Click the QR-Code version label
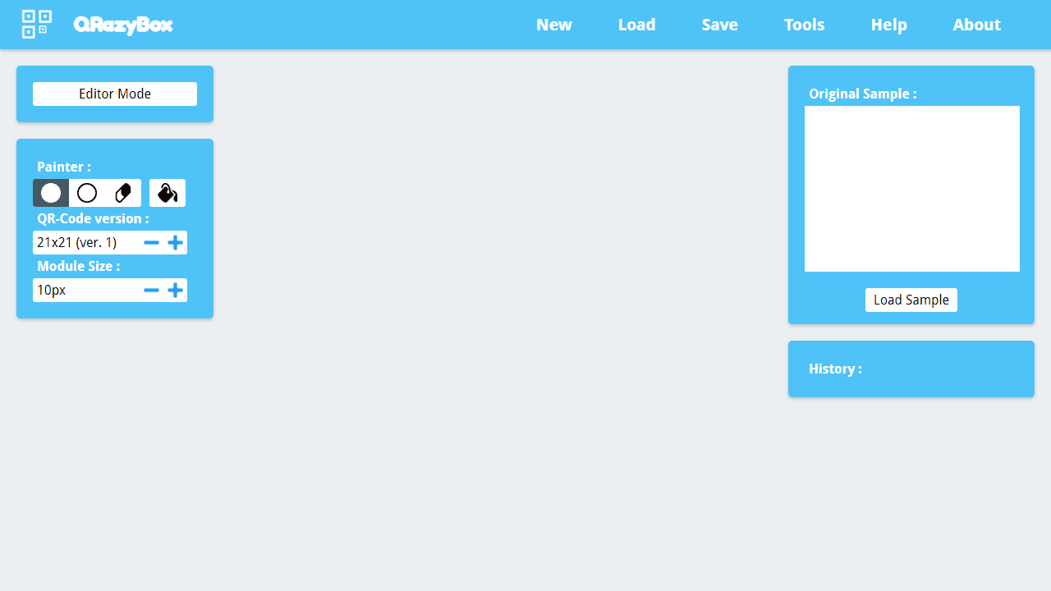 93,218
